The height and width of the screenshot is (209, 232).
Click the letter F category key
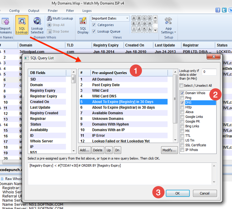[x=139, y=23]
